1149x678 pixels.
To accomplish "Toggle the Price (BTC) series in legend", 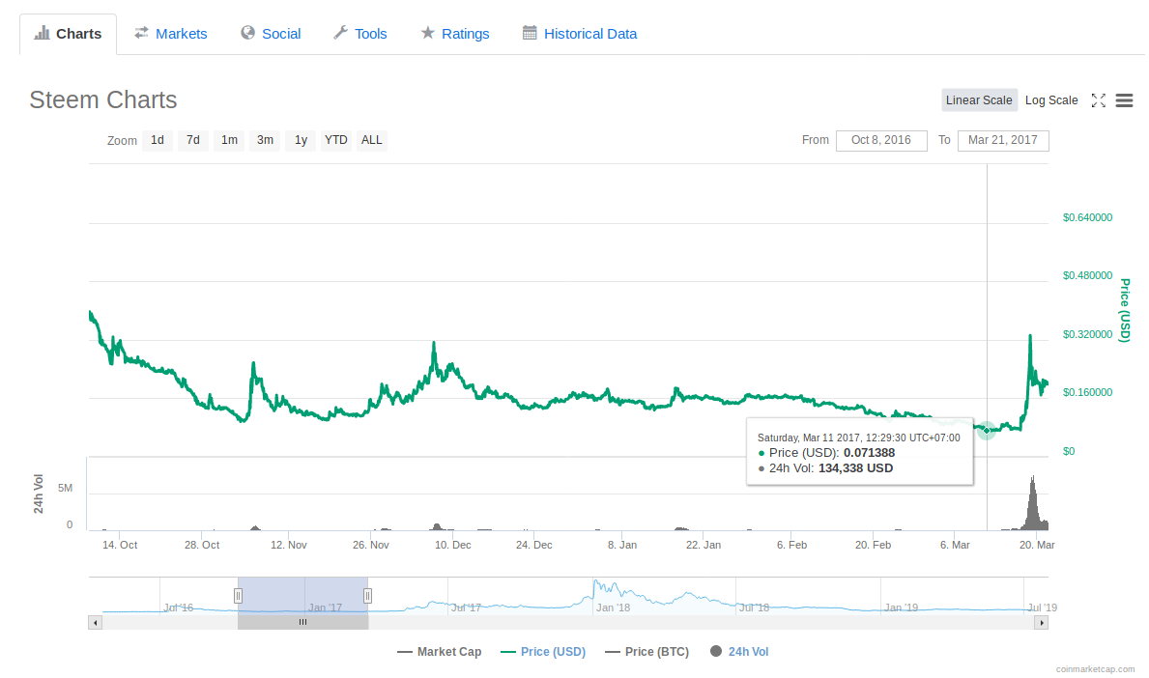I will point(647,652).
